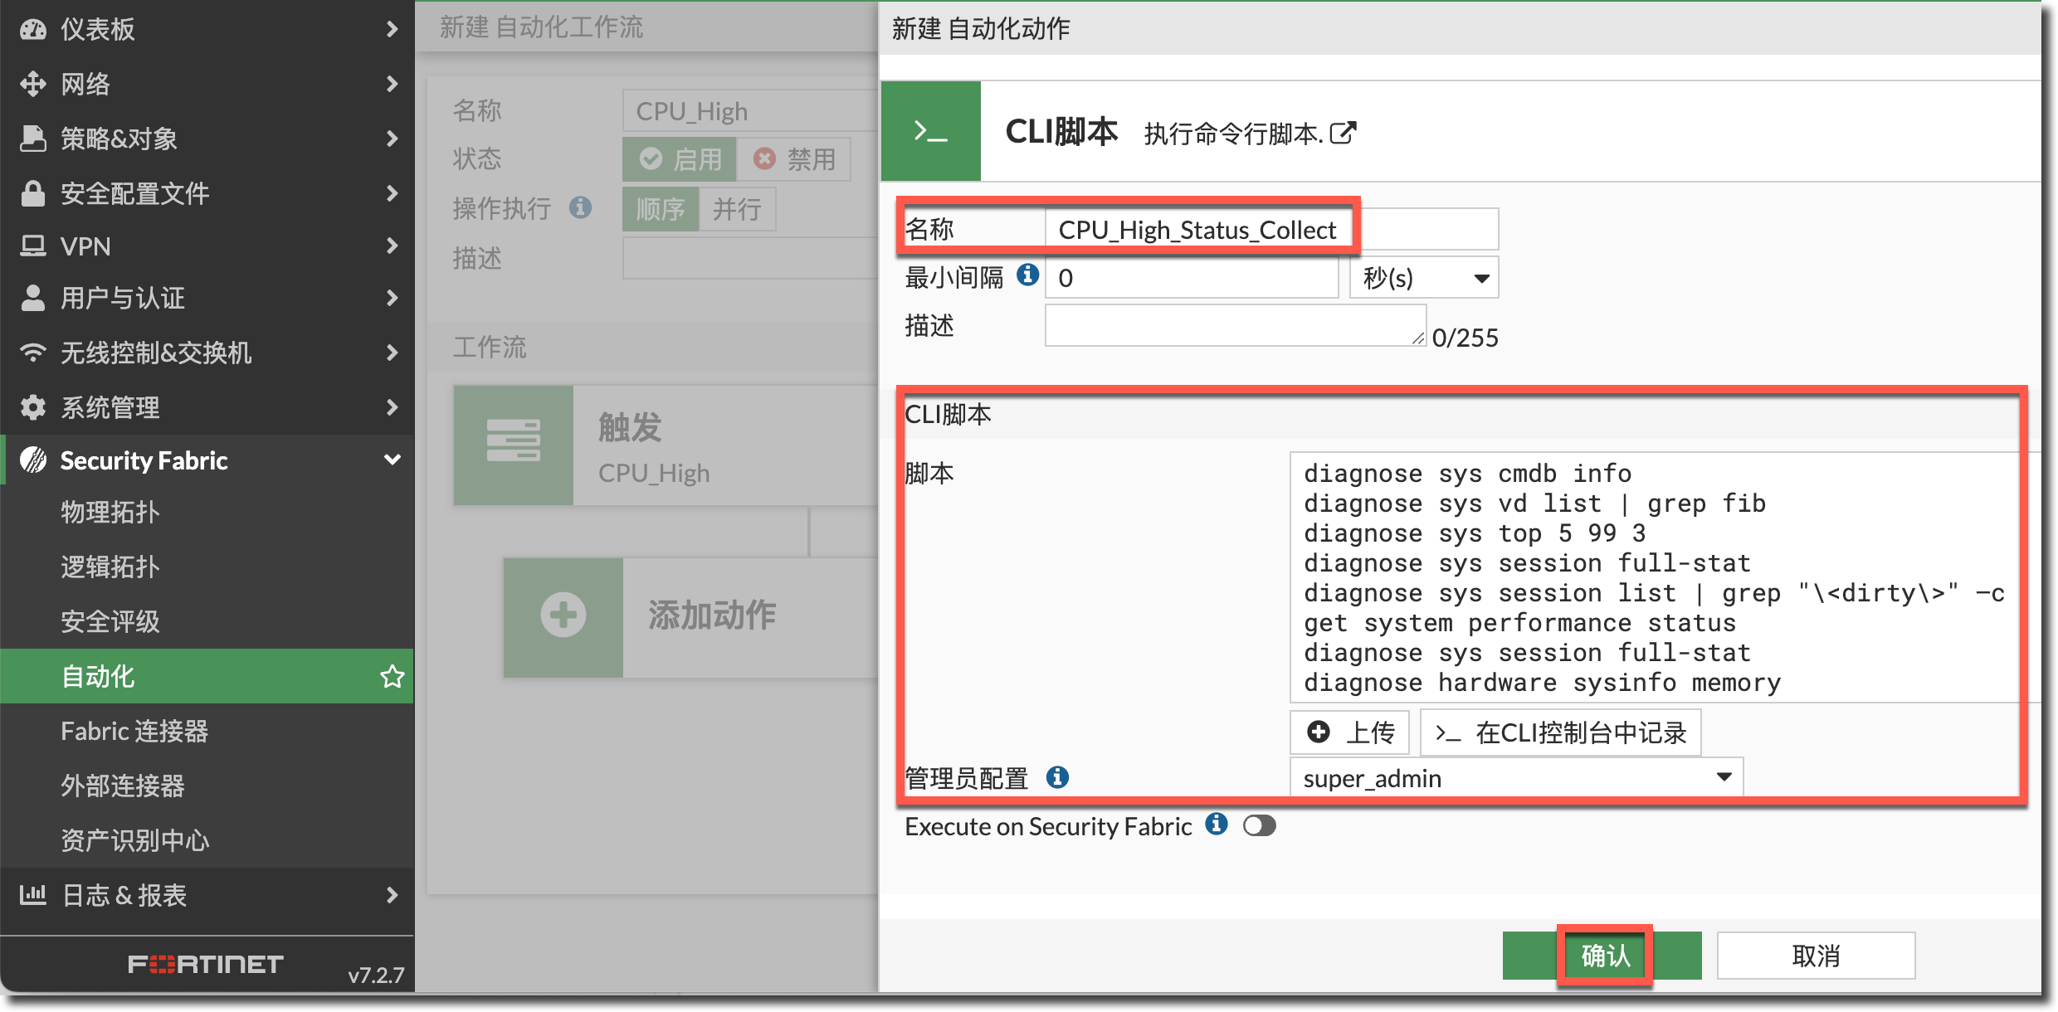Select 并行 action execution mode
The image size is (2058, 1012).
coord(737,208)
